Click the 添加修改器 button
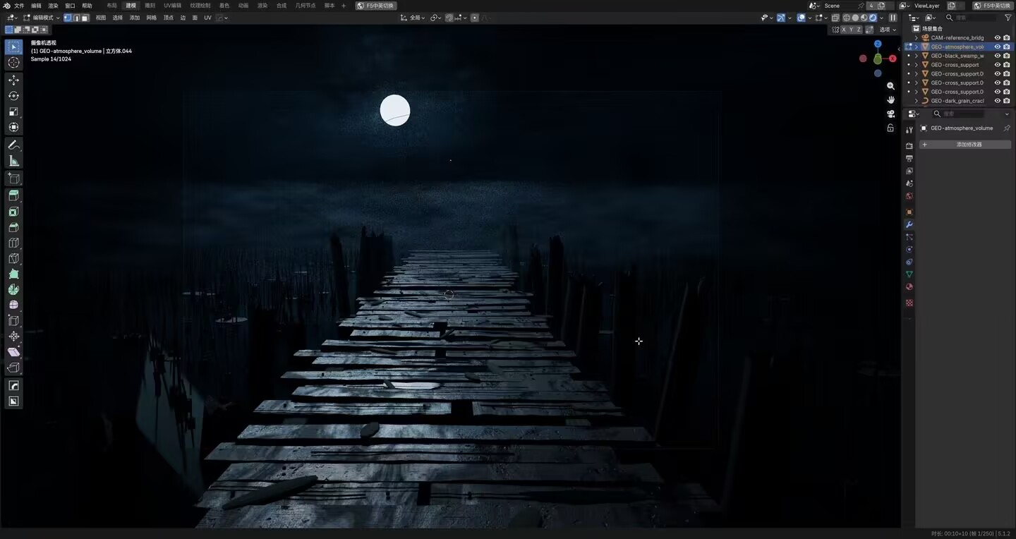 (964, 145)
